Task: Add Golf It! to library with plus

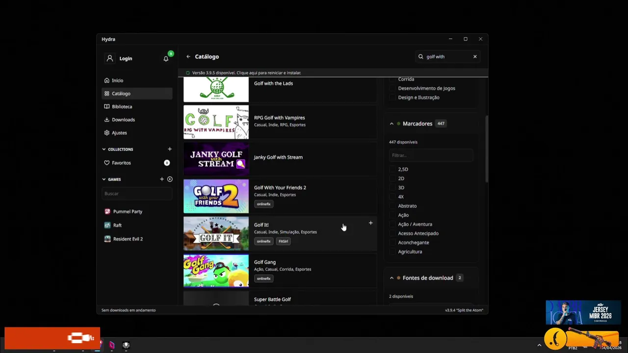Action: pyautogui.click(x=370, y=223)
